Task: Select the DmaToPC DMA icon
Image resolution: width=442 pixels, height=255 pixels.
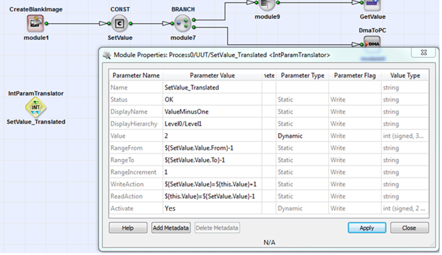Action: coord(373,43)
